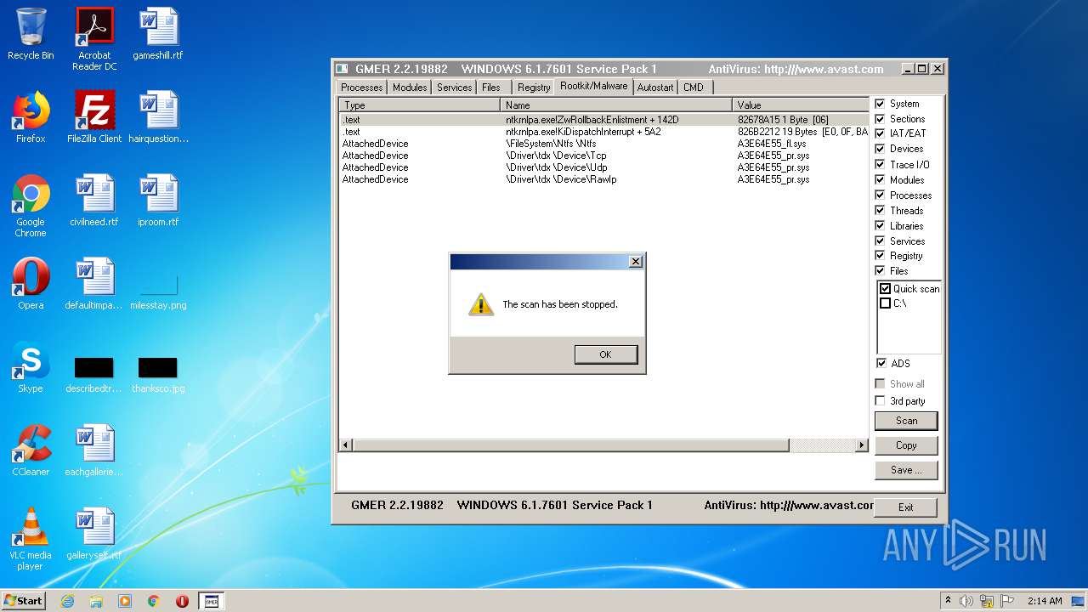The image size is (1088, 612).
Task: Open FileZilla Client shortcut
Action: [94, 117]
